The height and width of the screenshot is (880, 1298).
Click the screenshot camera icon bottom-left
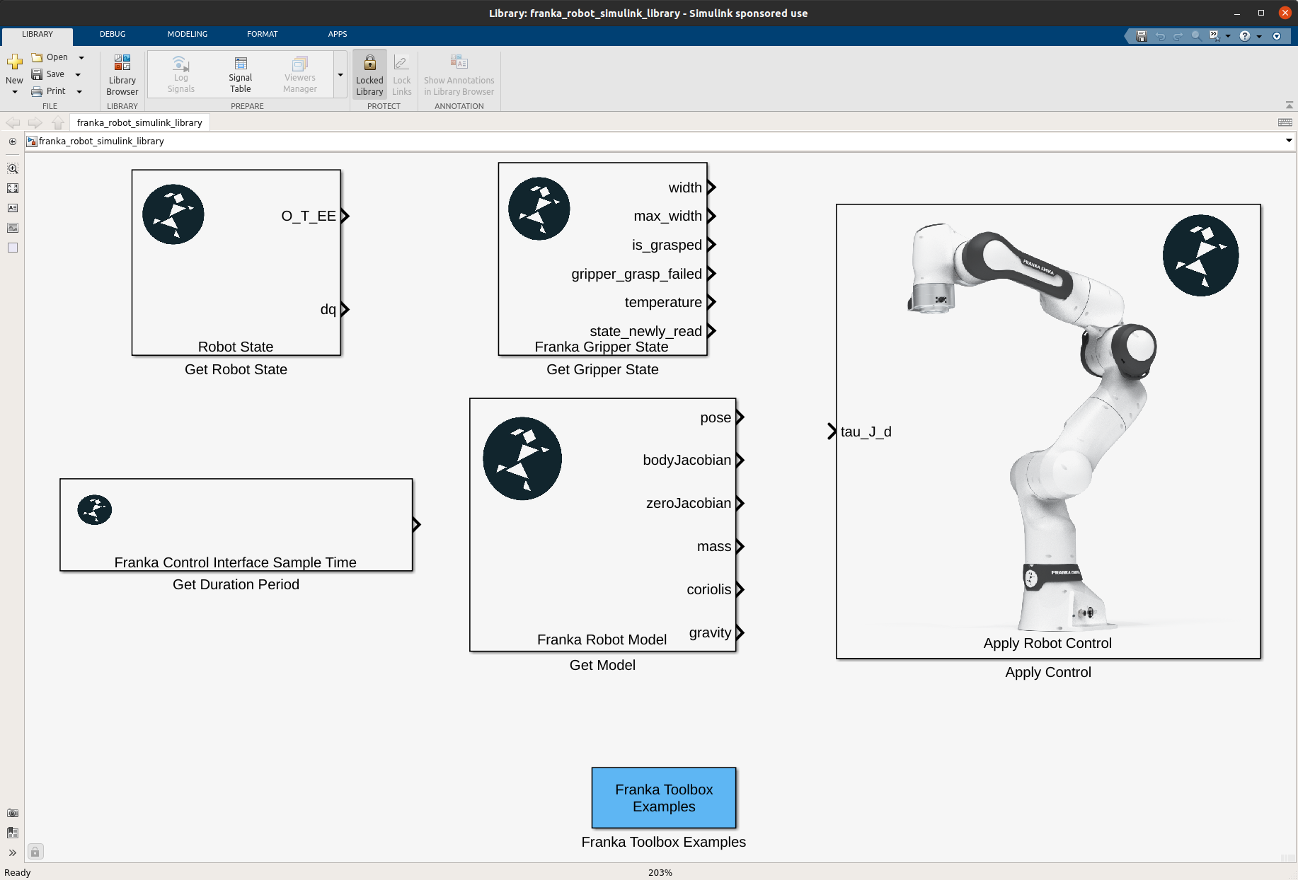tap(13, 814)
